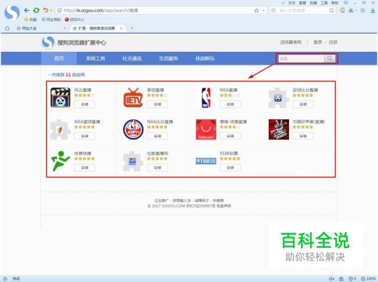378x282 pixels.
Task: Click the skin shirt icon in title bar
Action: 345,3
